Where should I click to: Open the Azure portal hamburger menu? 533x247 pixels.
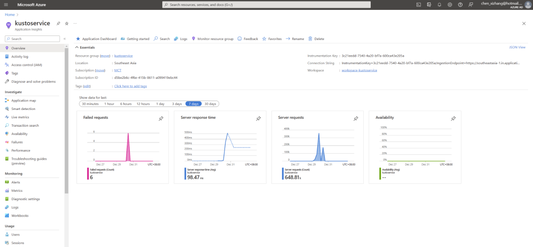tap(6, 5)
